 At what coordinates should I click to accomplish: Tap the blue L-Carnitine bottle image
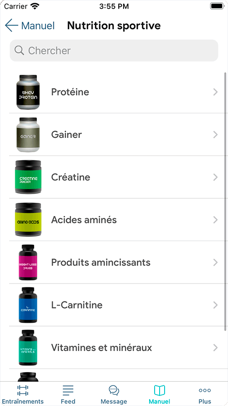coord(28,305)
